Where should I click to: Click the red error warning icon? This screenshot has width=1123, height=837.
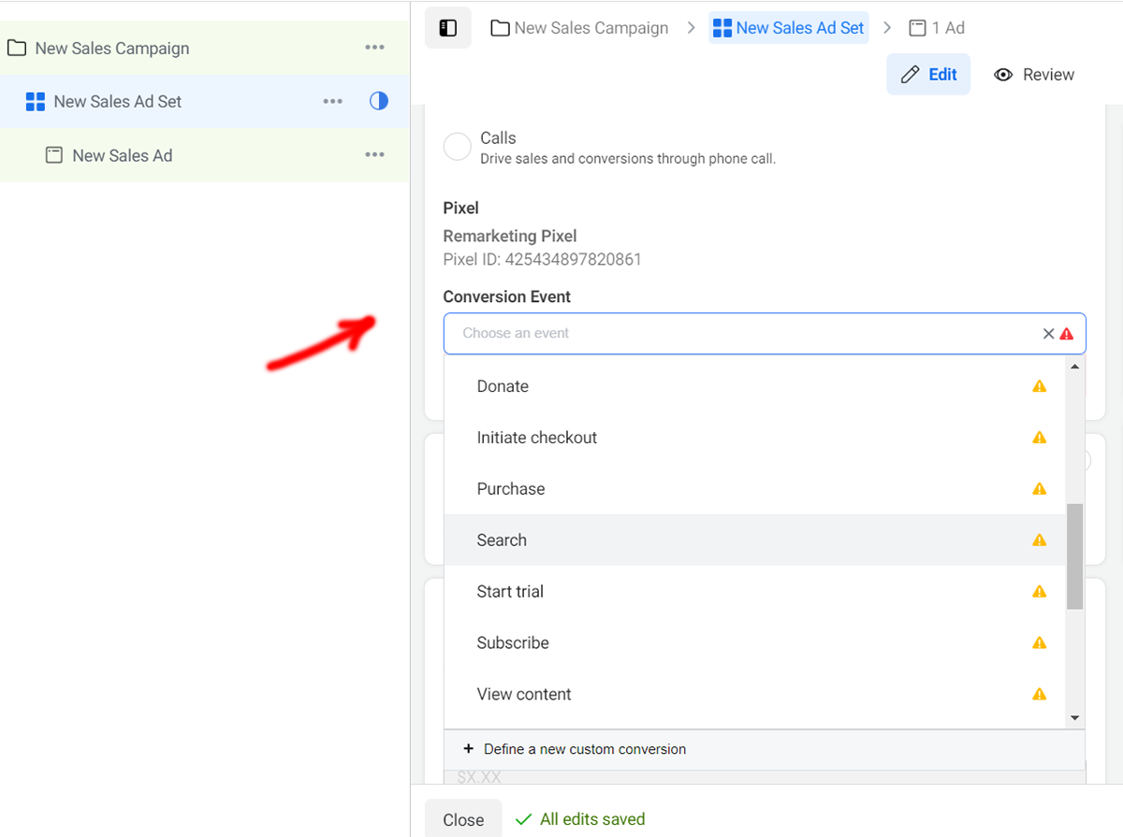[x=1067, y=334]
